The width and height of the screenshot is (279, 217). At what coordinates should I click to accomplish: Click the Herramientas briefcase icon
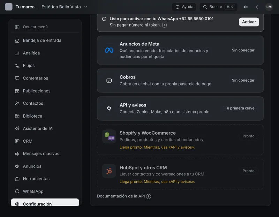17,179
